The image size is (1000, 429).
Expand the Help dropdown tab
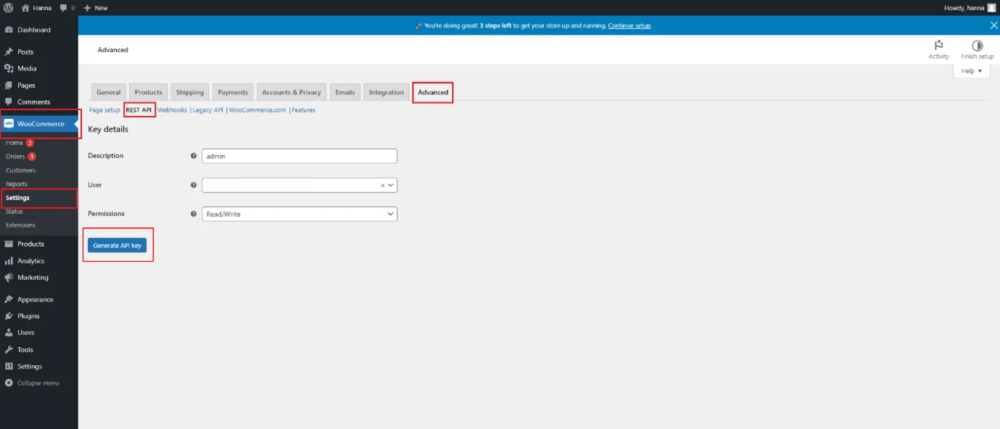(x=972, y=71)
